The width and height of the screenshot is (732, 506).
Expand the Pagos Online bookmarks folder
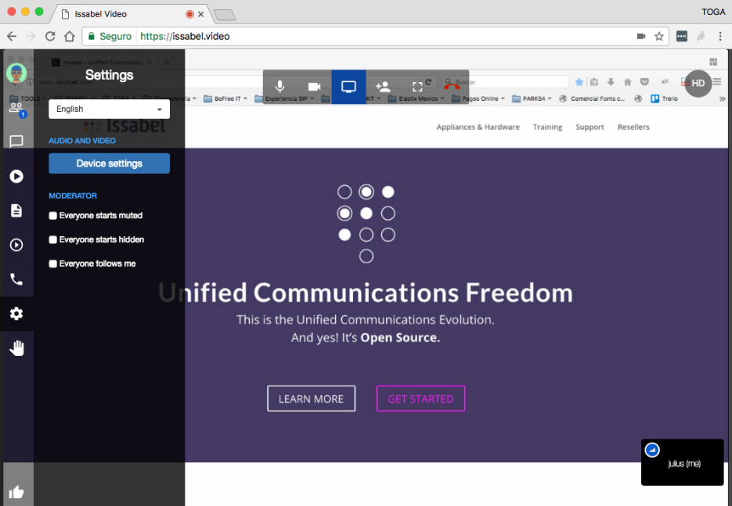[478, 99]
